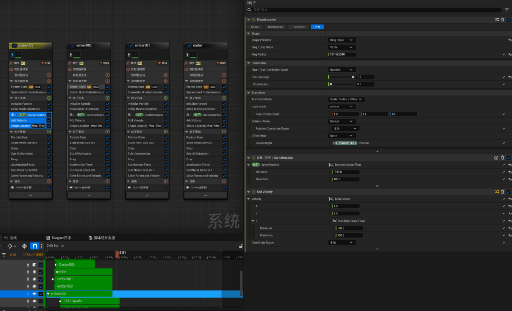
Task: Open snapping options three-dot menu
Action: 41,246
